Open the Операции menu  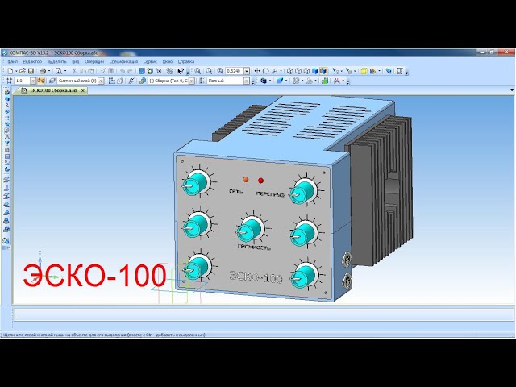coord(94,61)
